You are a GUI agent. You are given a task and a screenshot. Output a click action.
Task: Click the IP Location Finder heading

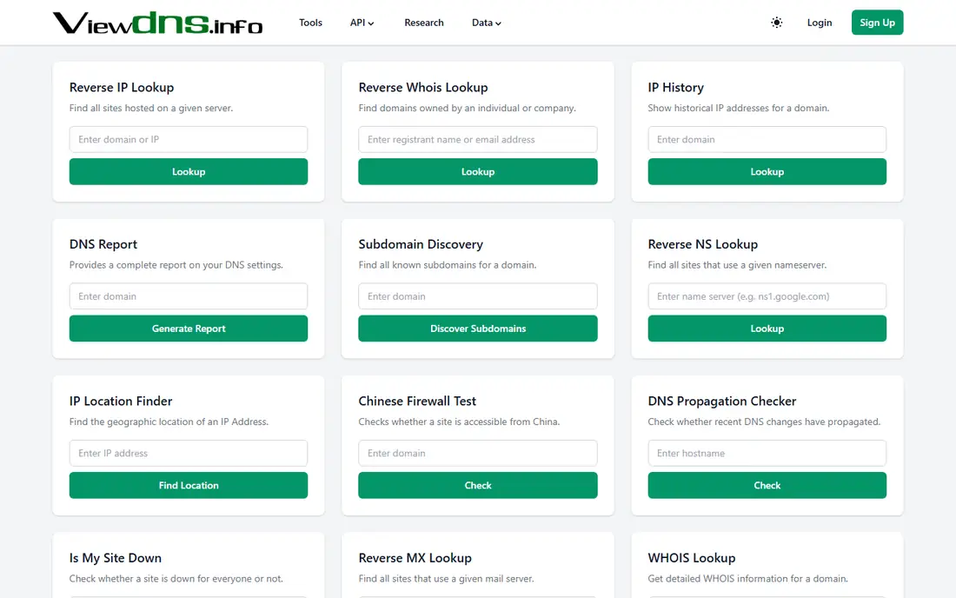121,401
